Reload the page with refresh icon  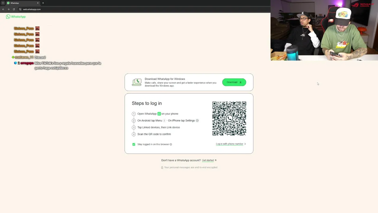click(14, 9)
